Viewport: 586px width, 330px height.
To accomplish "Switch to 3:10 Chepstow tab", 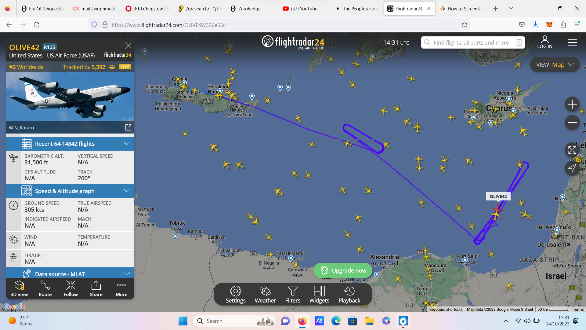I will (x=148, y=9).
